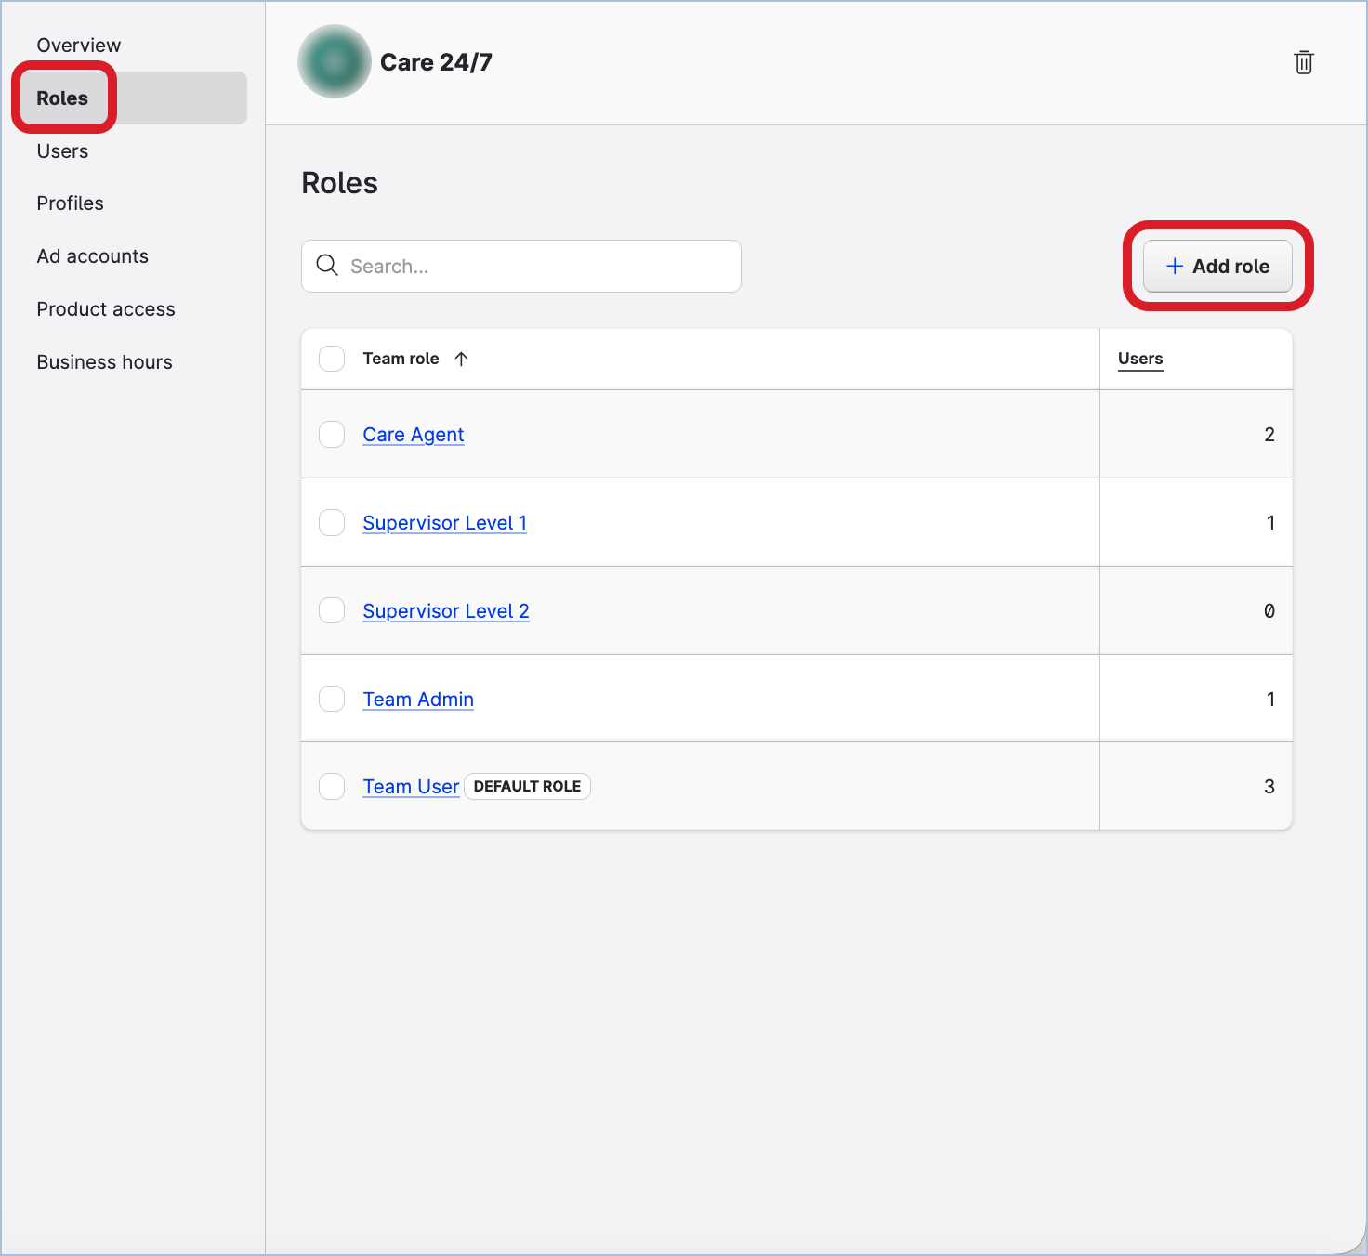Open the Care Agent role link
The width and height of the screenshot is (1368, 1256).
tap(413, 435)
